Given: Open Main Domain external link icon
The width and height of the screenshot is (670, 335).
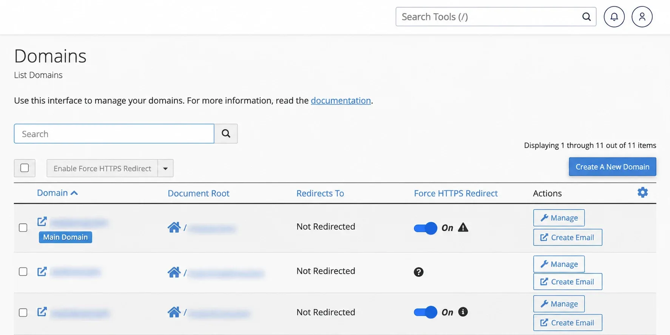Looking at the screenshot, I should coord(42,221).
